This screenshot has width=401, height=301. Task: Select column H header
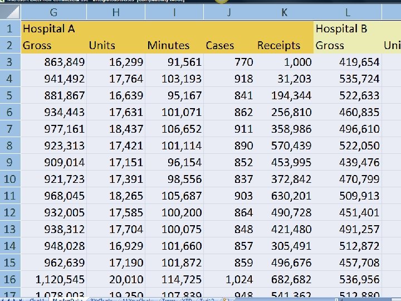[x=116, y=11]
